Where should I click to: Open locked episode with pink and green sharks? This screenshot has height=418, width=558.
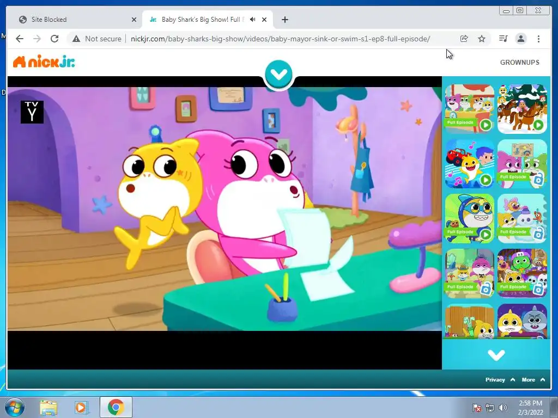click(522, 163)
